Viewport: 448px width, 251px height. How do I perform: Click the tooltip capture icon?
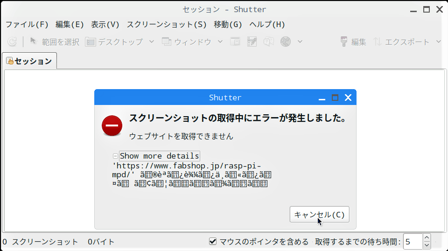(x=269, y=42)
